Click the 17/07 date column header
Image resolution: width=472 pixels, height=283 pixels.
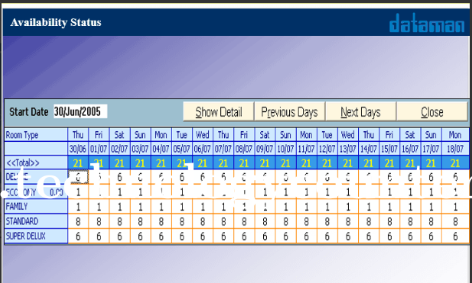(431, 149)
